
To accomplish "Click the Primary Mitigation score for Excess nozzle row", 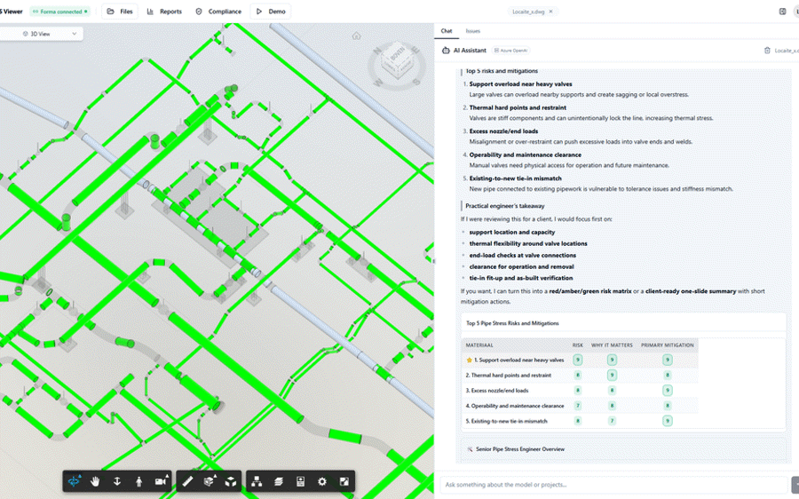I will [x=667, y=391].
